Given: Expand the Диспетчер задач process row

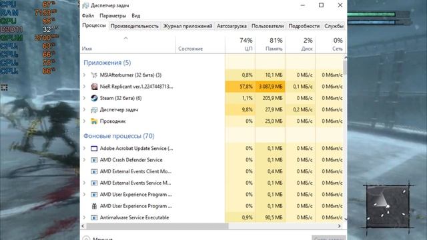Looking at the screenshot, I should (x=85, y=109).
